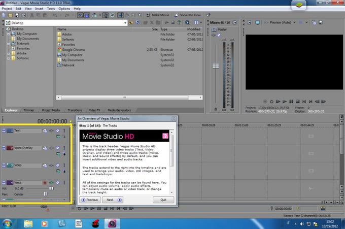Viewport: 345px width, 229px height.
Task: Click the Open project folder icon
Action: coord(10,15)
